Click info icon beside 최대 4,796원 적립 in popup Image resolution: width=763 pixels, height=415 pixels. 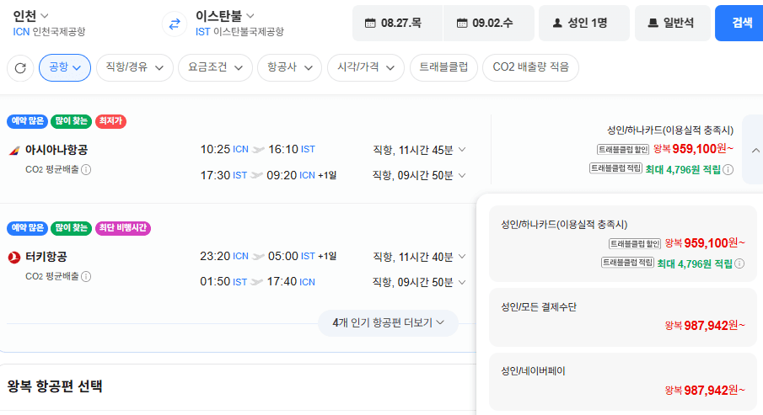739,263
